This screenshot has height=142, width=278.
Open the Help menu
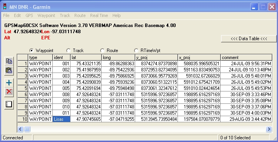[117, 16]
